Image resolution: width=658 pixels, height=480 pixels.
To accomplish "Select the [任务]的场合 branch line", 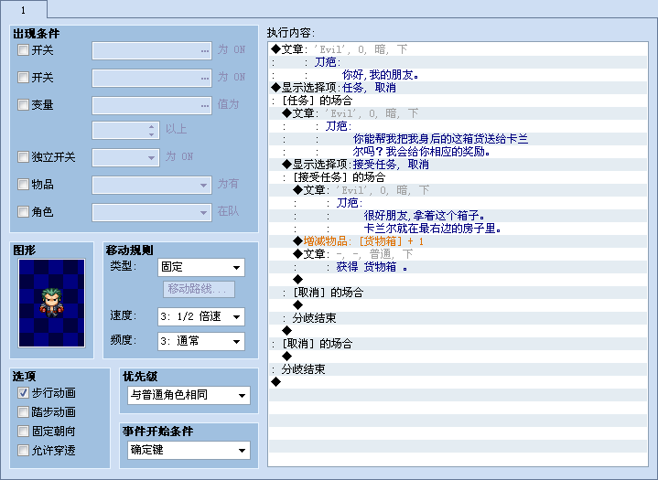I will tap(458, 101).
